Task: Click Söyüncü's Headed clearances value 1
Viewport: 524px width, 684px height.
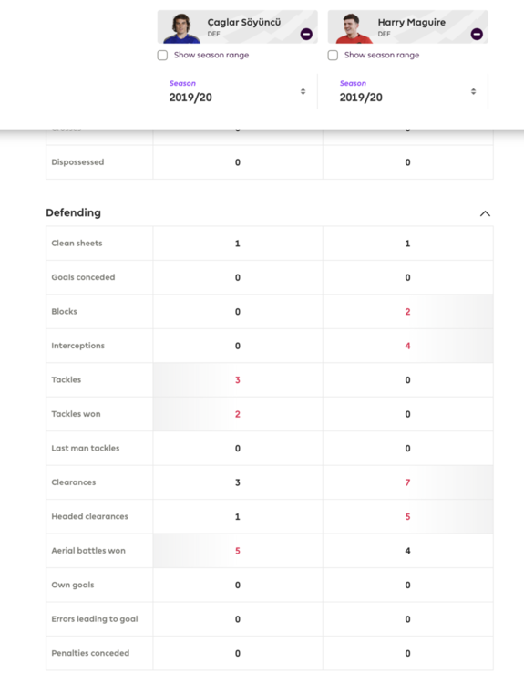Action: click(238, 517)
